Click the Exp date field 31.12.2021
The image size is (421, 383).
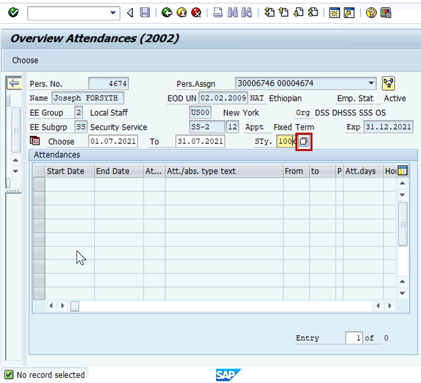pos(388,127)
